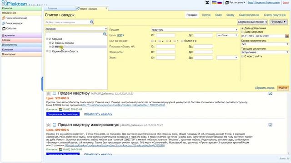
Task: Open the image icon for the 520 000 $ listing
Action: point(271,93)
